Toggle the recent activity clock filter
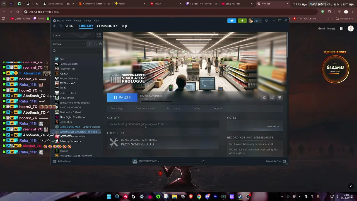 [96, 44]
